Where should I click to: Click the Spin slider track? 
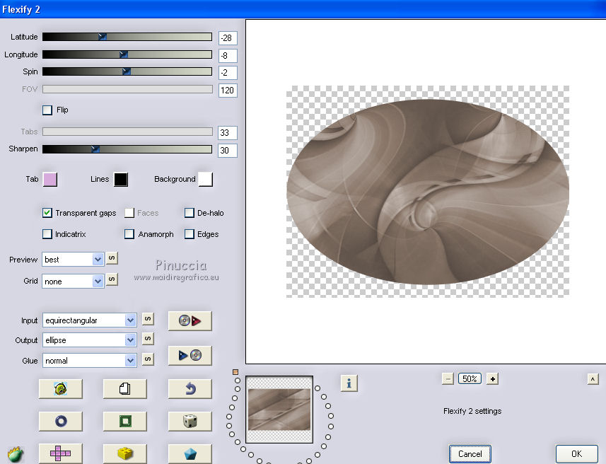[127, 71]
